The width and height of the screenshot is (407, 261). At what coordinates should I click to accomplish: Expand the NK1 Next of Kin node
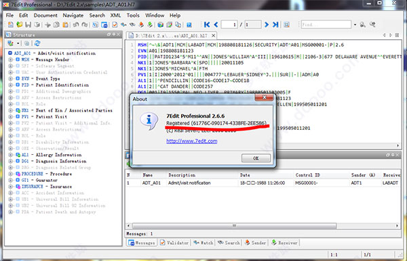tap(11, 110)
